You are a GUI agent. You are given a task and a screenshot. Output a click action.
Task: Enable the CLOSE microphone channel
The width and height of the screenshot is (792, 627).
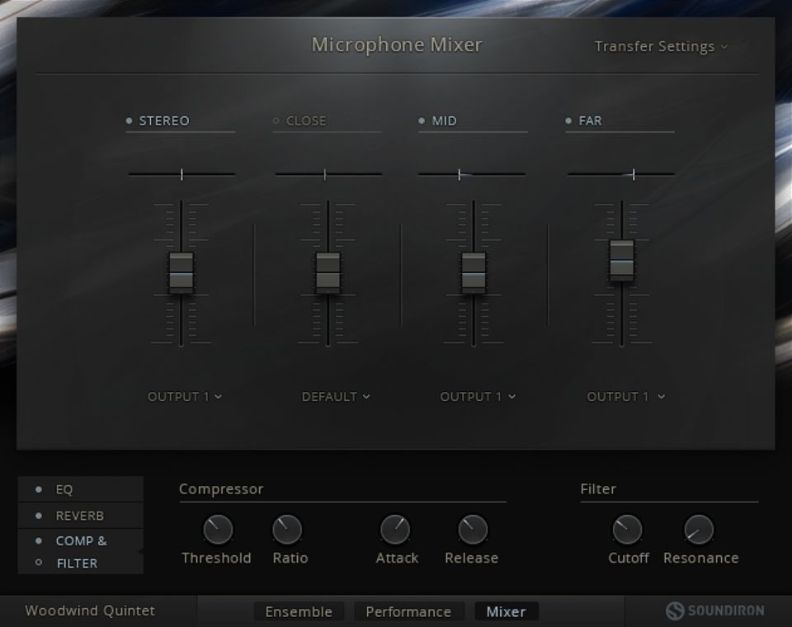click(276, 120)
